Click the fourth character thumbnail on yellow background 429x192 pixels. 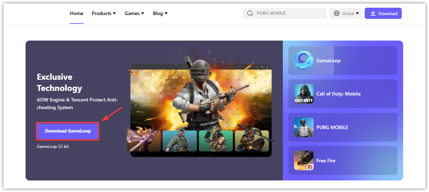(252, 141)
